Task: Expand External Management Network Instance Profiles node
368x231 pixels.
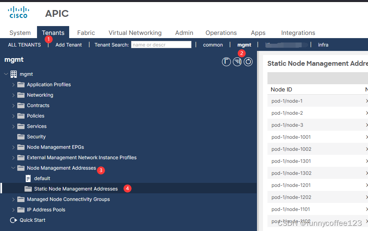Action: coord(13,158)
